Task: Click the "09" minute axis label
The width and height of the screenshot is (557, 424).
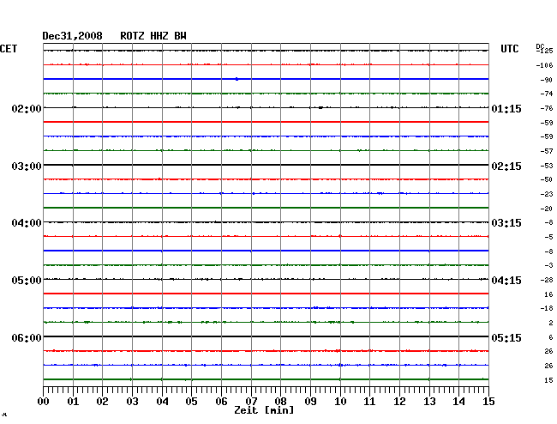Action: 310,402
